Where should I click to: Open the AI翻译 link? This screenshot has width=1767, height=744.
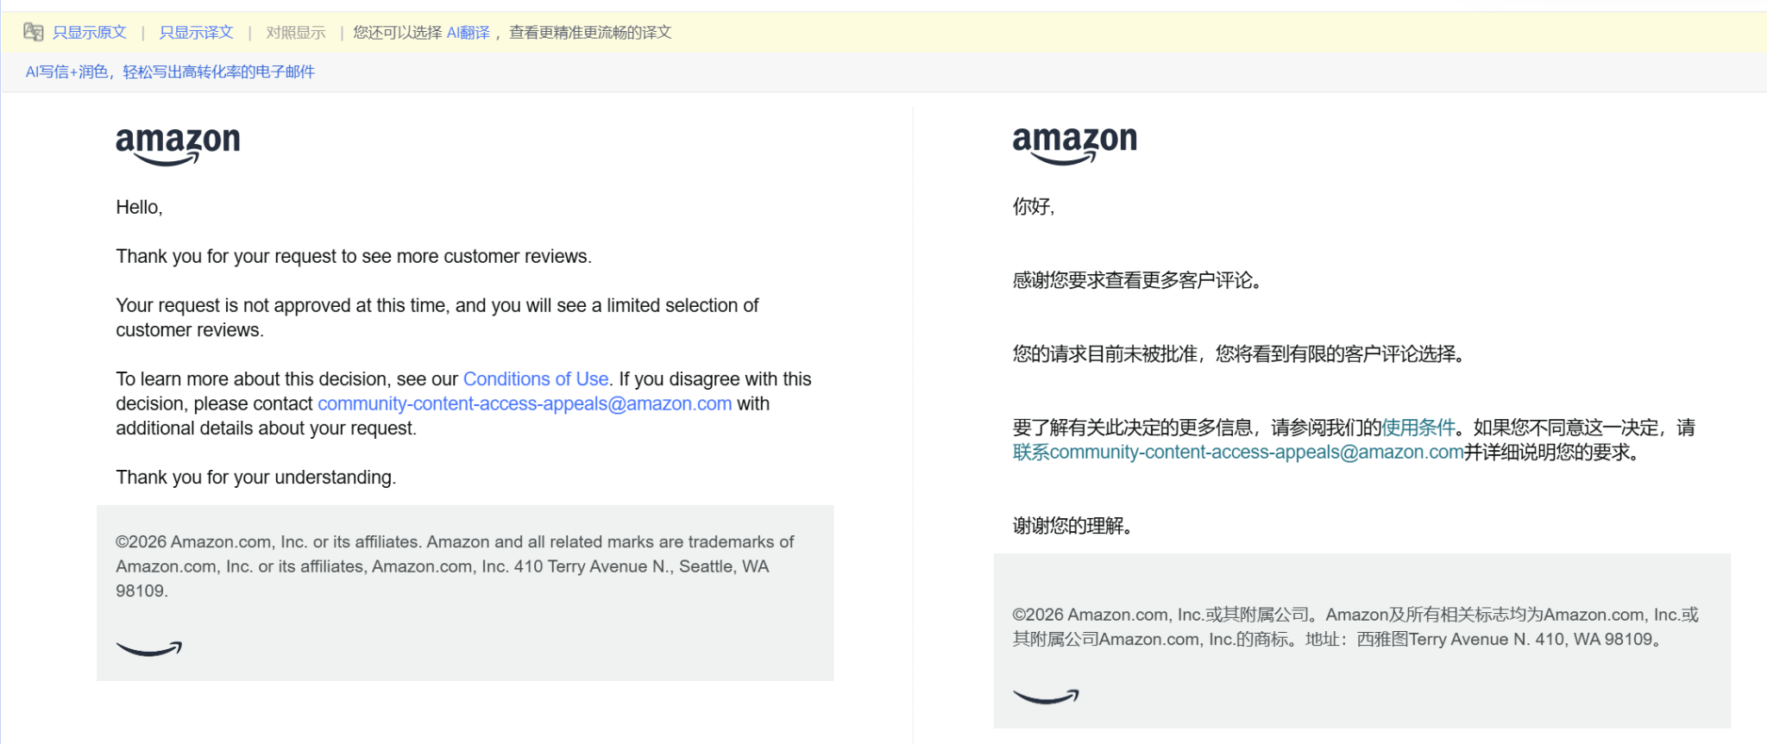[x=468, y=33]
